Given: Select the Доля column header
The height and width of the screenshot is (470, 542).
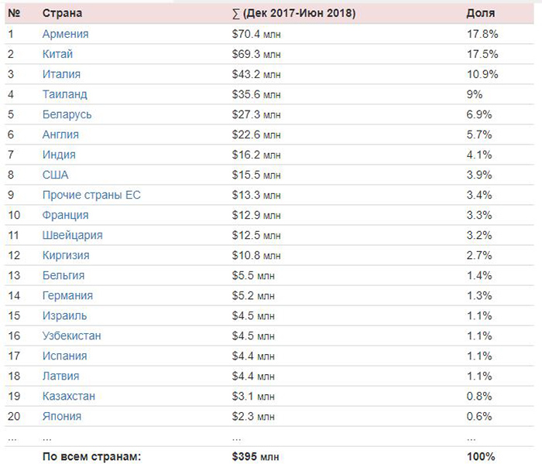Looking at the screenshot, I should coord(481,13).
